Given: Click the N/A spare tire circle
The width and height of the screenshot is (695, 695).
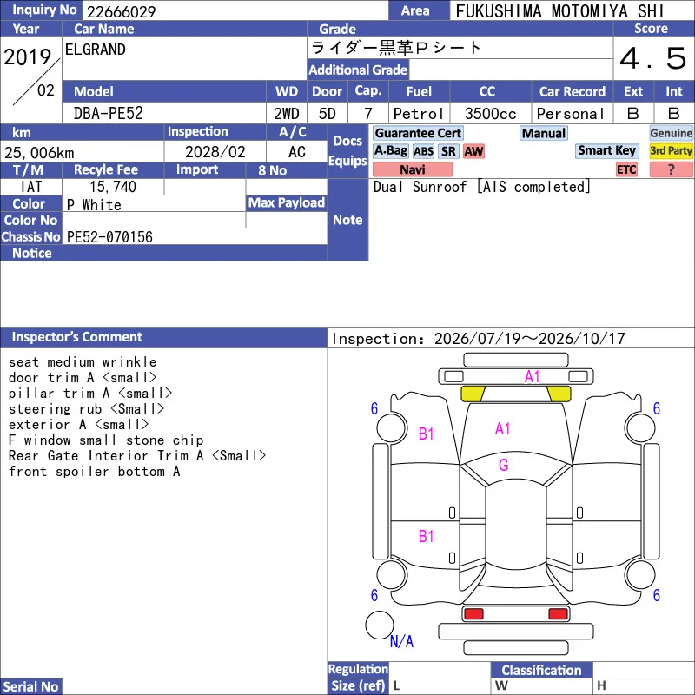Looking at the screenshot, I should [x=380, y=625].
